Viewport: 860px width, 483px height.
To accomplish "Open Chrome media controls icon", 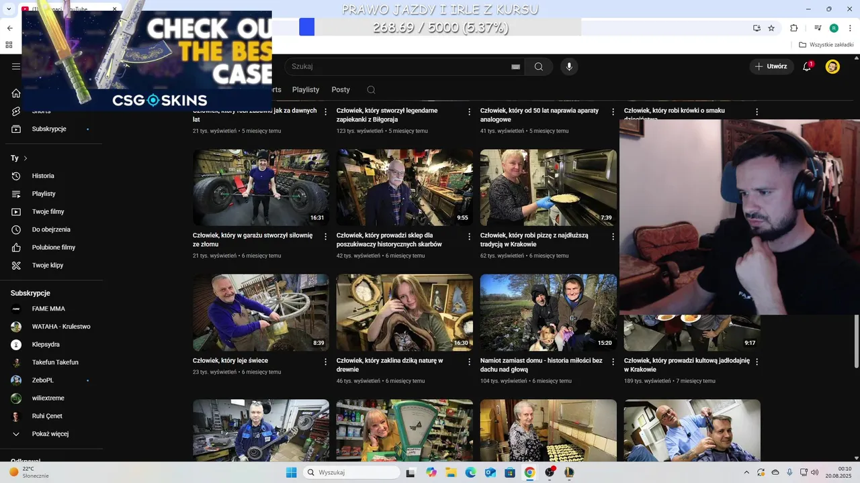I will tap(818, 28).
